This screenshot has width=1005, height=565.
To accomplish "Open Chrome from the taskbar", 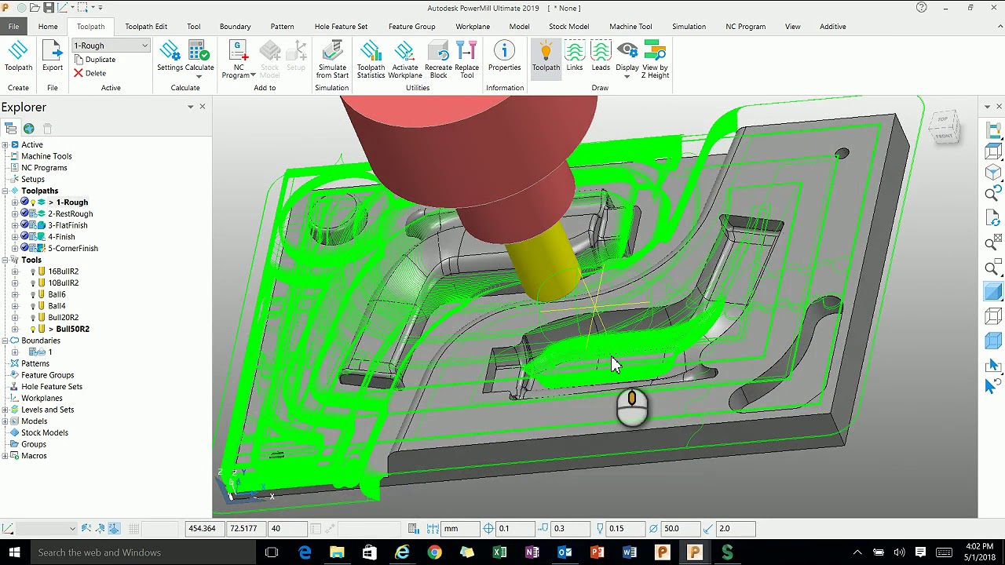I will click(434, 552).
